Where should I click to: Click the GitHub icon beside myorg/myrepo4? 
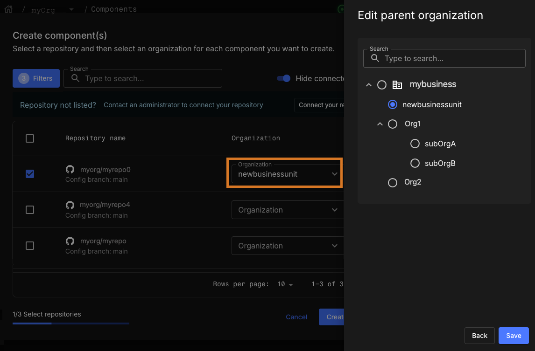coord(70,206)
